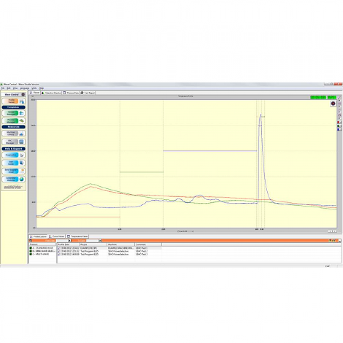Toggle the green channel trace visibility

click(339, 126)
